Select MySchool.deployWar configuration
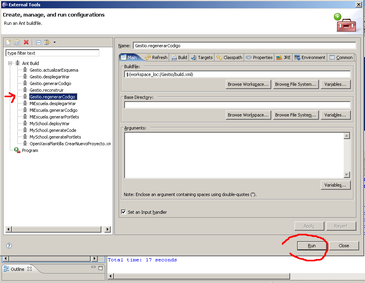Image resolution: width=365 pixels, height=283 pixels. 49,124
